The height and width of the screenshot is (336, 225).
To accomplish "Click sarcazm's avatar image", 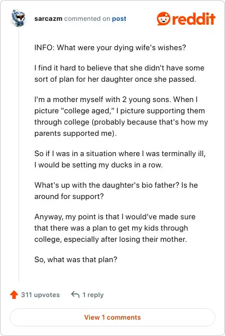I will (x=19, y=18).
